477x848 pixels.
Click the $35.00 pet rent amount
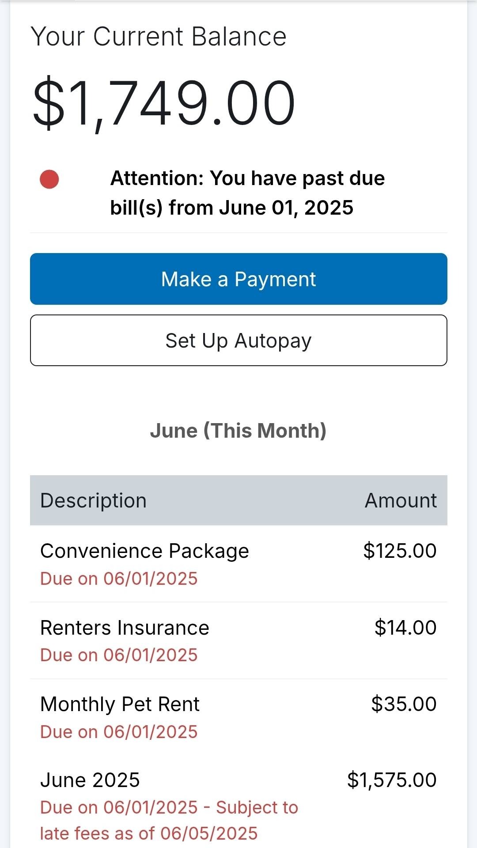404,704
